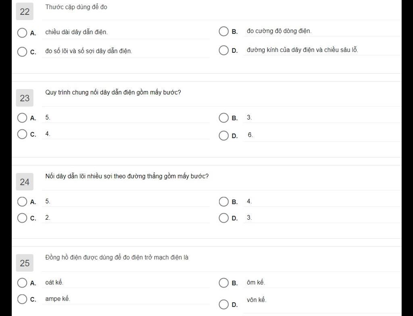
Task: Click the question number 22 badge
Action: [x=25, y=12]
